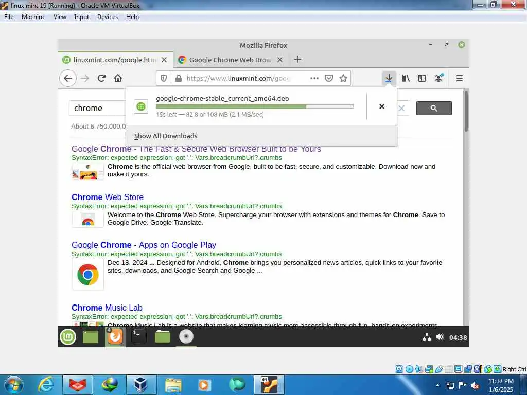The height and width of the screenshot is (395, 527).
Task: Open the media player taskbar icon
Action: coord(204,385)
